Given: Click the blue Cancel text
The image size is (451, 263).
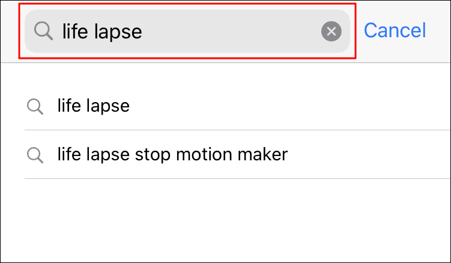Looking at the screenshot, I should pyautogui.click(x=395, y=30).
